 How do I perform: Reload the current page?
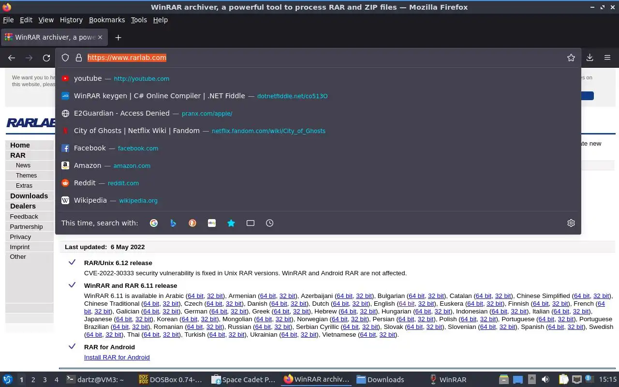pyautogui.click(x=46, y=58)
